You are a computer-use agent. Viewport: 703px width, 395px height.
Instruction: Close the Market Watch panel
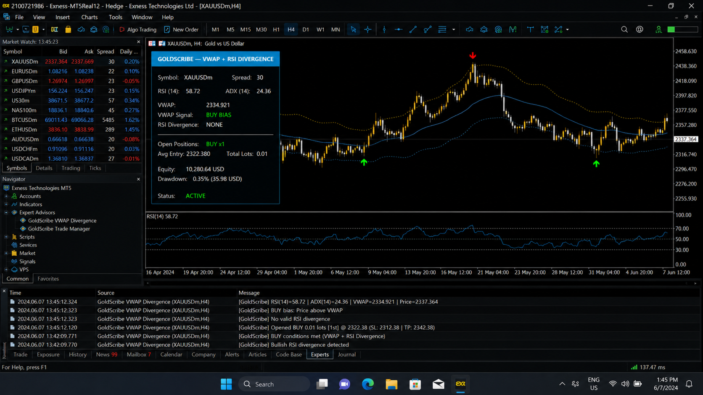coord(138,42)
